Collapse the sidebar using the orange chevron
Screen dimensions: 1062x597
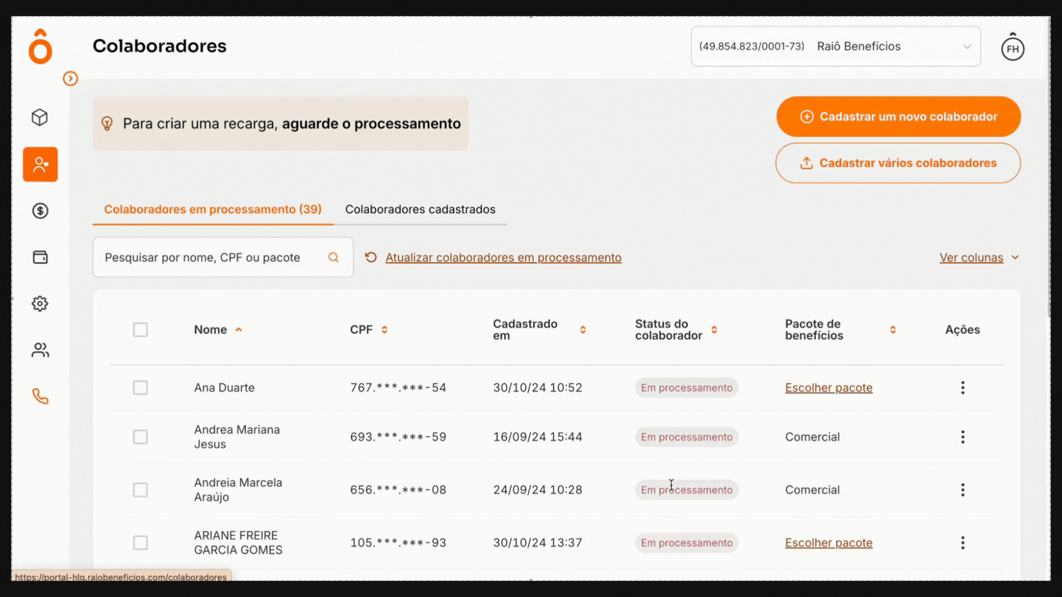click(x=70, y=78)
